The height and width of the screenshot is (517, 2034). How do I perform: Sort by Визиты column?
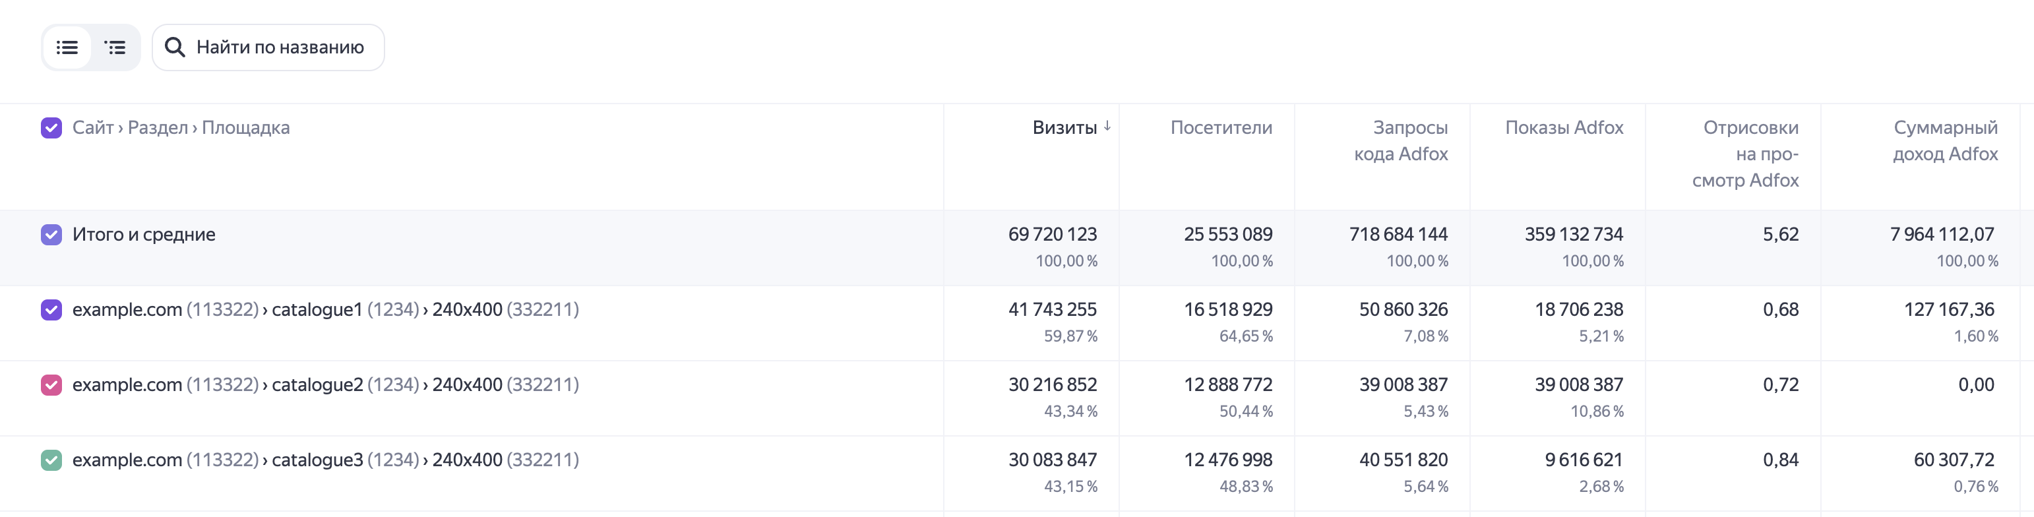tap(1064, 127)
